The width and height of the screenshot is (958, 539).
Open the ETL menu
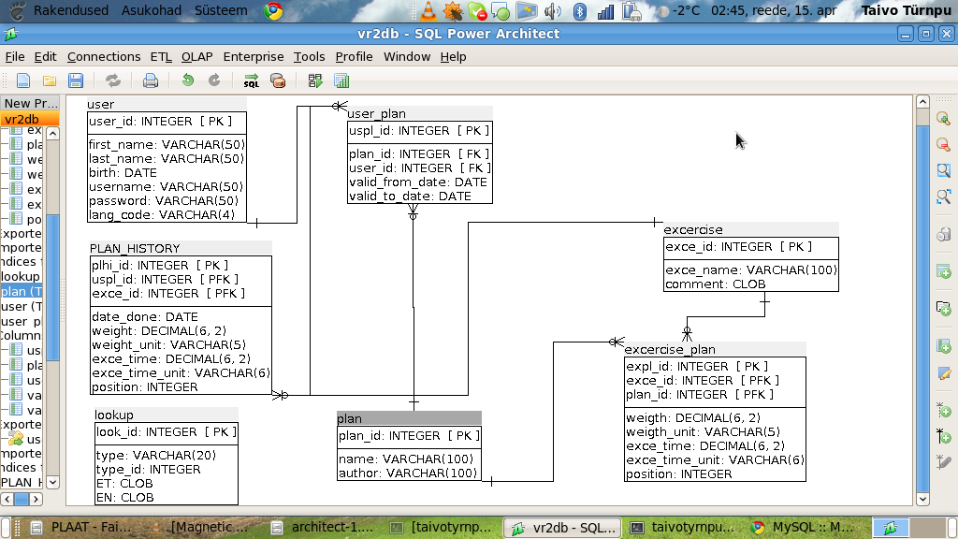click(x=161, y=57)
